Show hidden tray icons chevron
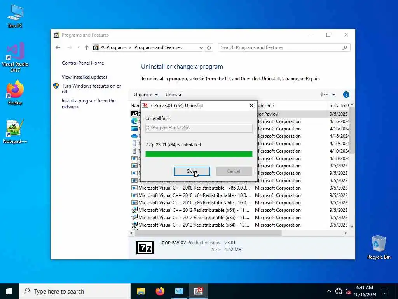The image size is (398, 299). (329, 291)
